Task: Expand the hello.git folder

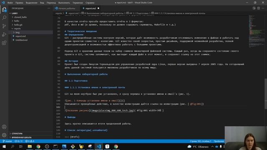Action: (18, 25)
